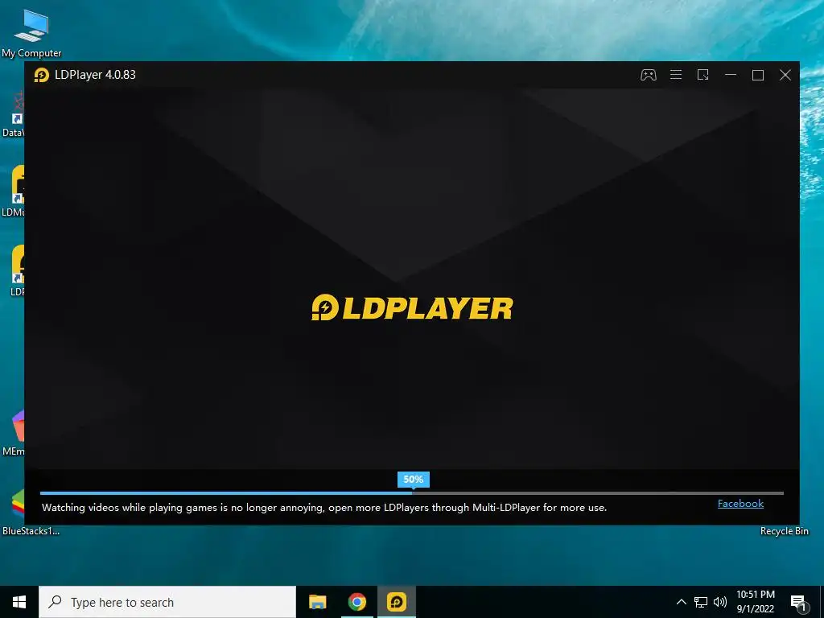Maximize the LDPlayer window
This screenshot has width=824, height=618.
click(758, 75)
